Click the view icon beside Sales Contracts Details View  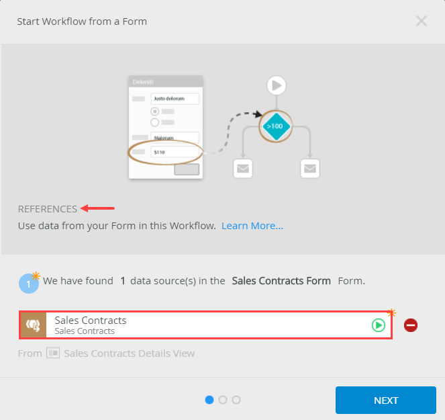pos(53,353)
